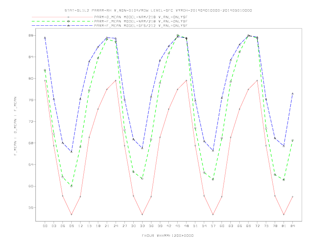Click x-axis tick label 12
The width and height of the screenshot is (319, 246).
(x=81, y=226)
